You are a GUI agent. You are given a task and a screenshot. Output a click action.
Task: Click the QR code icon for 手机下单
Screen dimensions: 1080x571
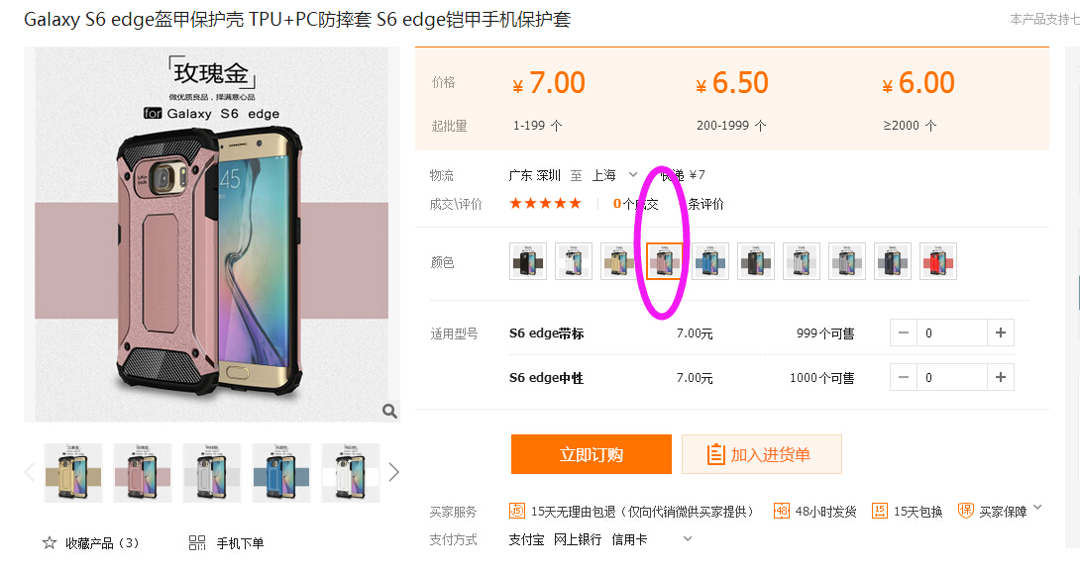pos(197,542)
